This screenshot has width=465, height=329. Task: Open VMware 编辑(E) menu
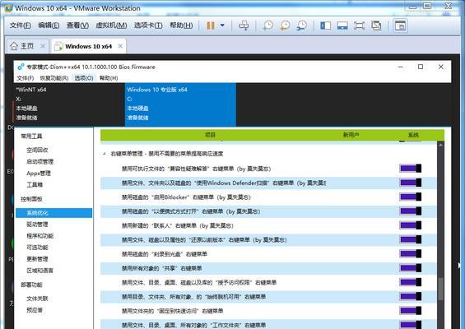[49, 25]
